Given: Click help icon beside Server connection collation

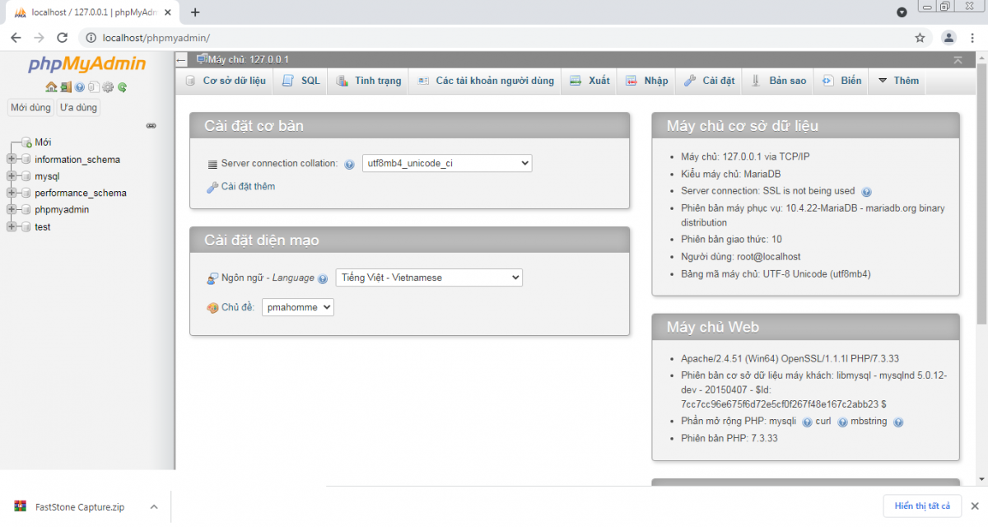Looking at the screenshot, I should [x=349, y=165].
